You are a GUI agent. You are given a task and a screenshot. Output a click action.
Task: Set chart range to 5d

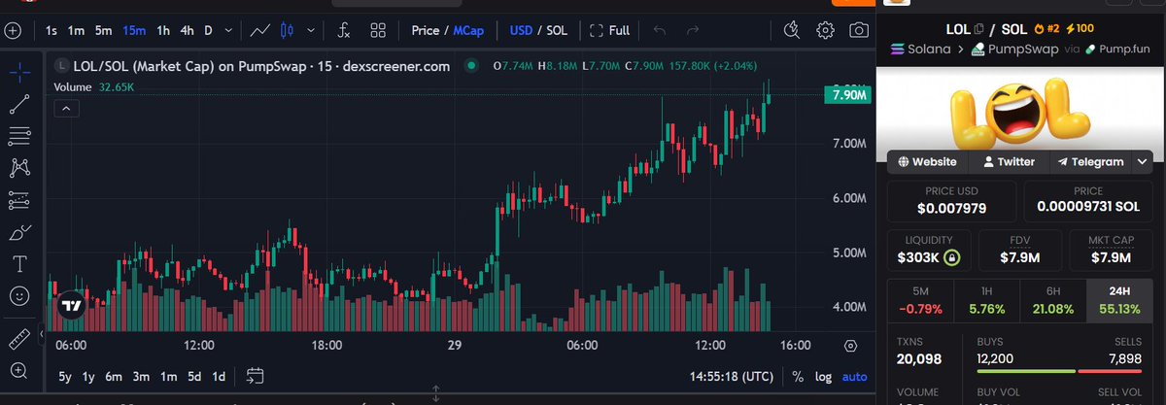194,376
